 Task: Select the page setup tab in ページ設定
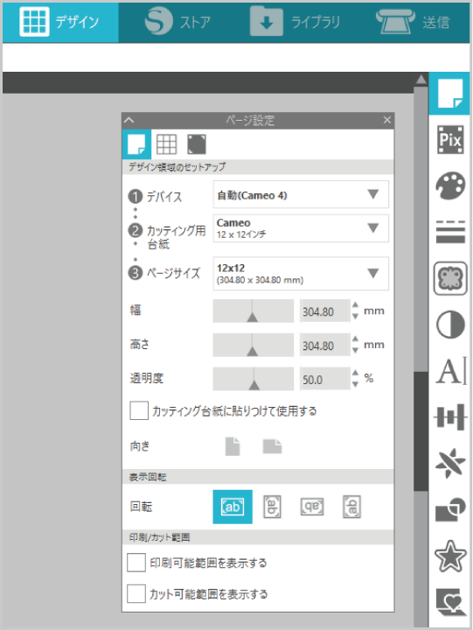point(136,144)
